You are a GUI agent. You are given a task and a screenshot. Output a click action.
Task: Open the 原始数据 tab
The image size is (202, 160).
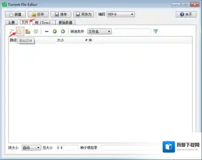(65, 22)
